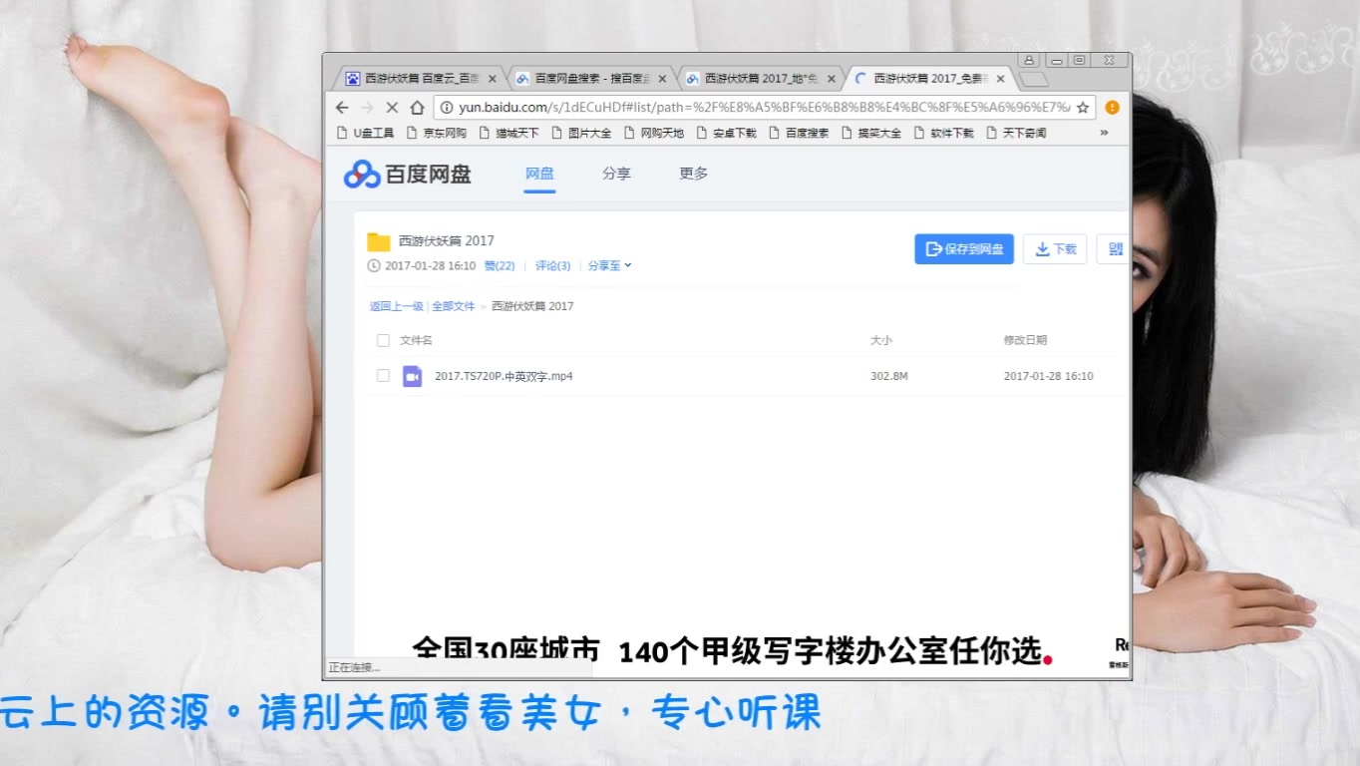Expand the 分享至 dropdown
Screen dimensions: 1360x766
coord(609,266)
